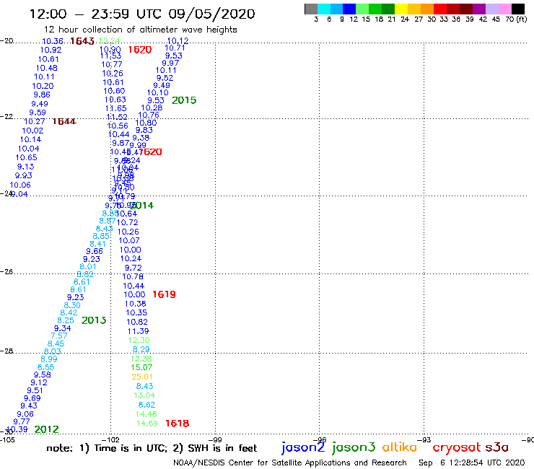Click the red time label 1619
The width and height of the screenshot is (534, 469).
164,294
